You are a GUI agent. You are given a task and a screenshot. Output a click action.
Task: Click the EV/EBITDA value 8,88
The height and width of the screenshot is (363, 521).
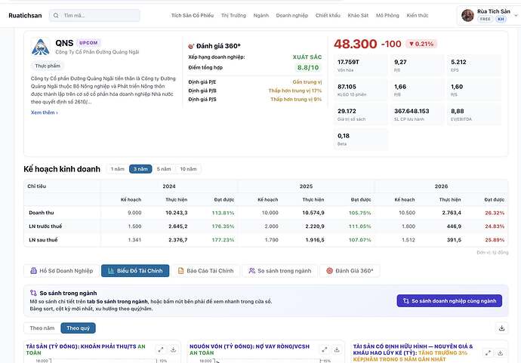coord(458,111)
